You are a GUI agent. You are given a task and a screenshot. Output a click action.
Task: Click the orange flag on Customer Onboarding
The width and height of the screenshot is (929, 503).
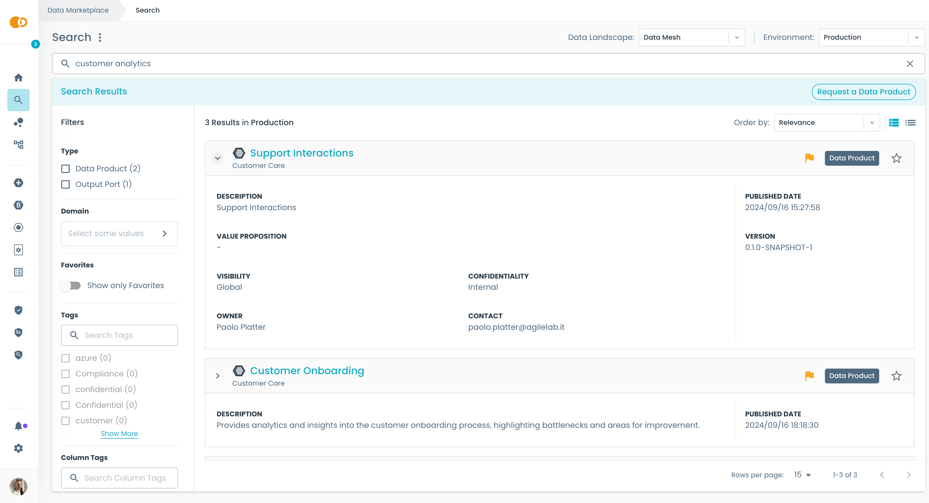809,376
